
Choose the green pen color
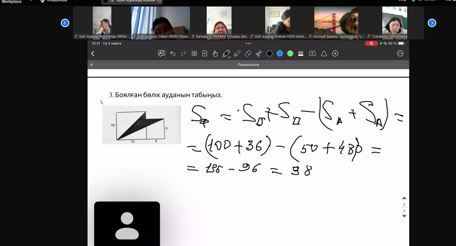[x=290, y=54]
